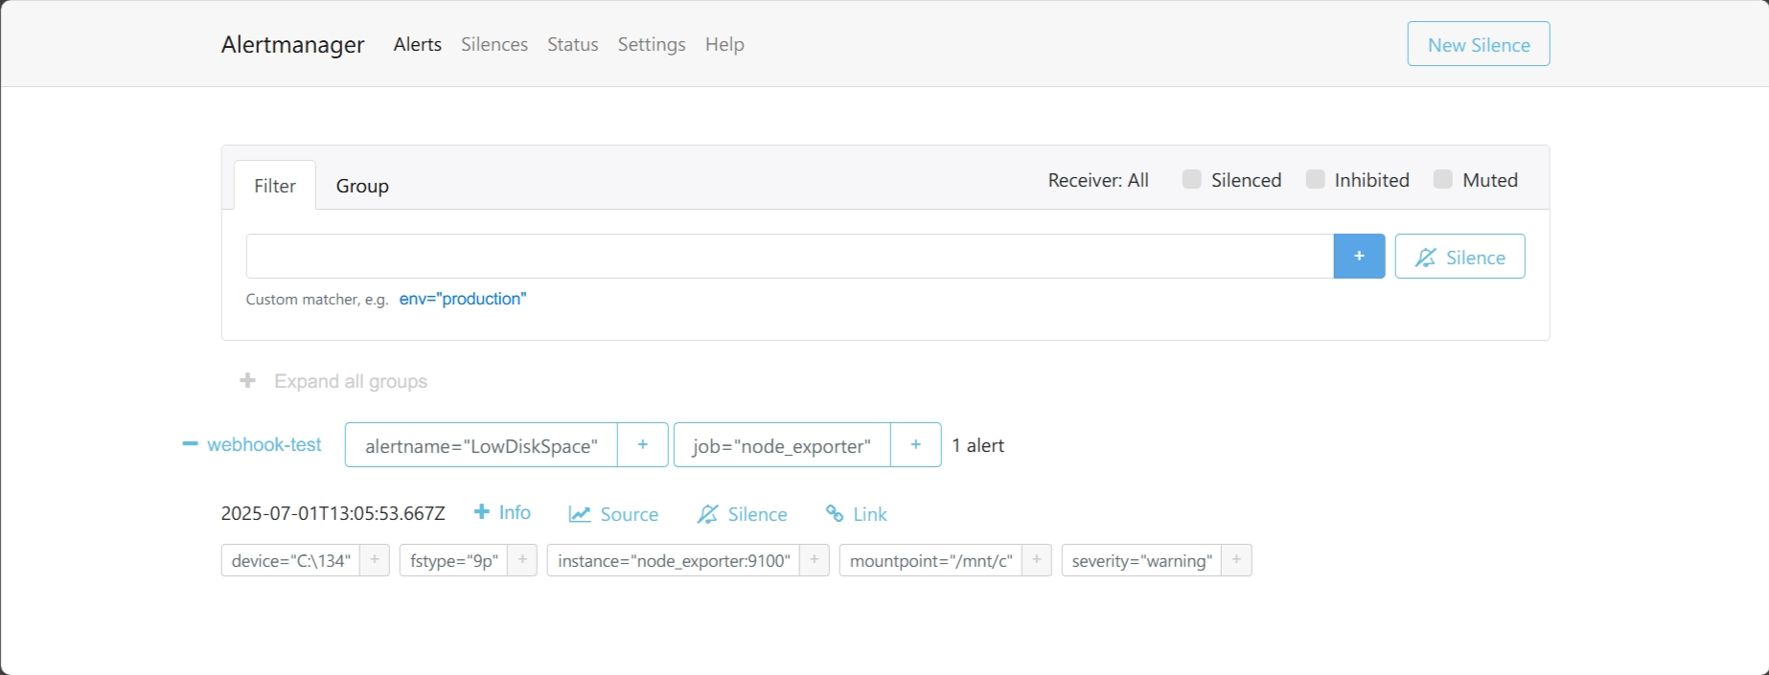Open the Status page
Viewport: 1769px width, 675px height.
(x=573, y=44)
